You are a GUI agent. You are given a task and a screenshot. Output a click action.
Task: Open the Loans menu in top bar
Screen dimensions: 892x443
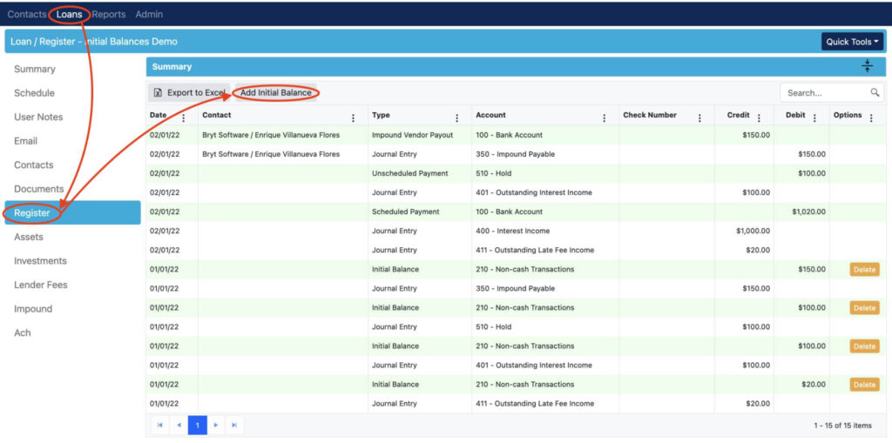pos(69,14)
